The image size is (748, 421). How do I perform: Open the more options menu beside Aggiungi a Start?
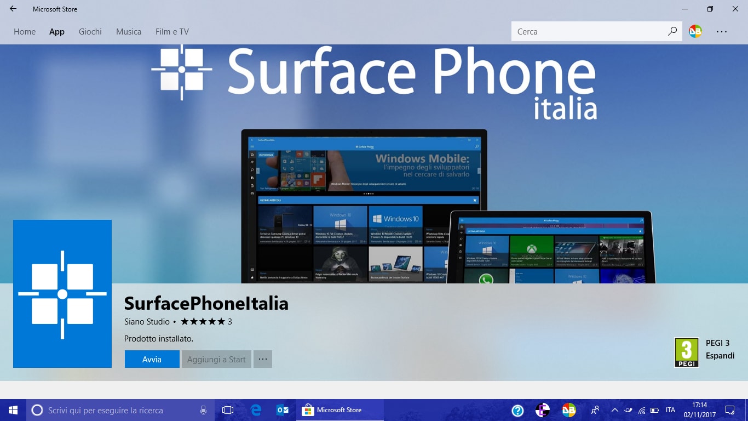263,359
